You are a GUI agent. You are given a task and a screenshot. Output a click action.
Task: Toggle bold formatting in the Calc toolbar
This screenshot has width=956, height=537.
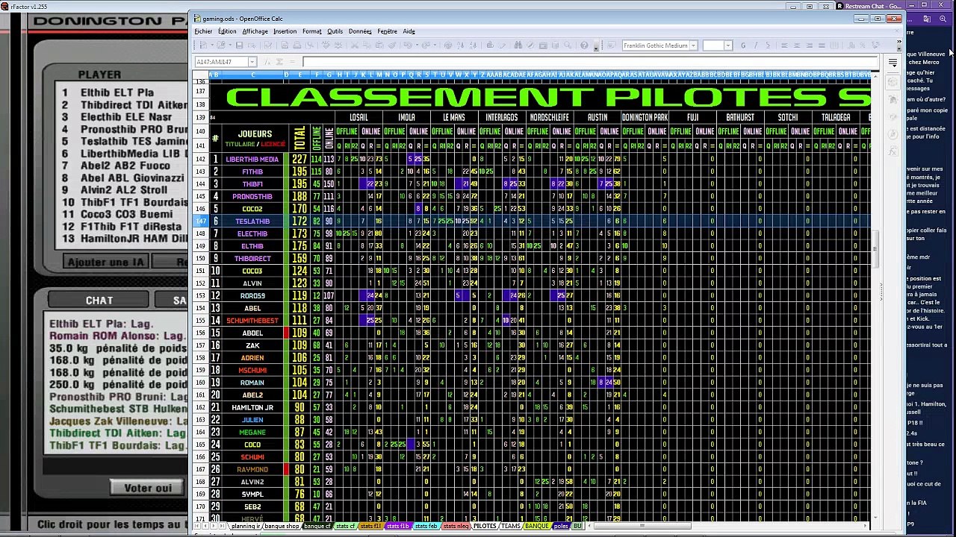(x=743, y=45)
